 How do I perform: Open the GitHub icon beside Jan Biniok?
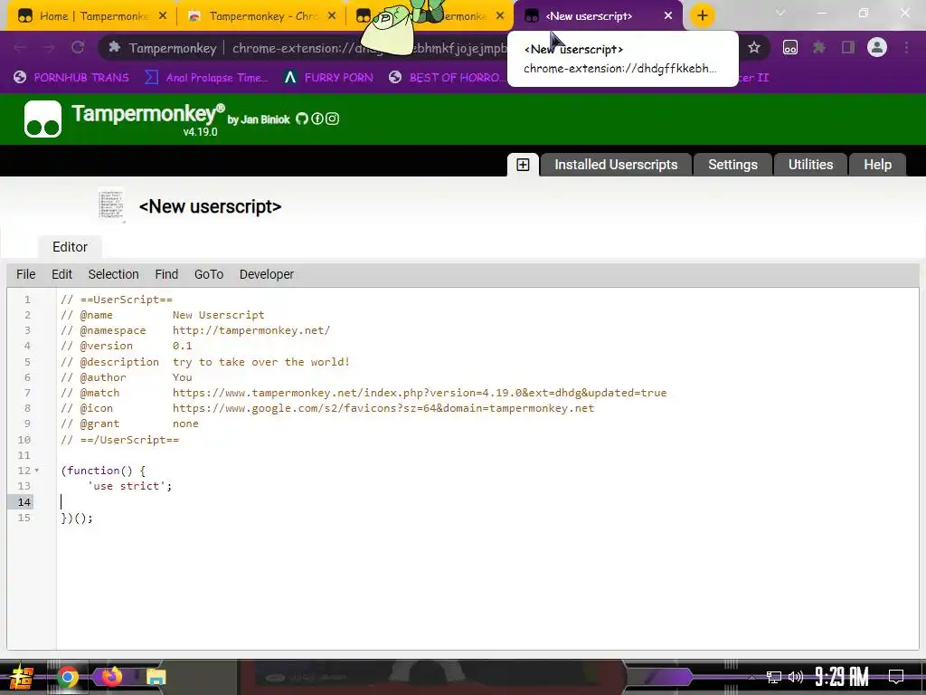click(x=302, y=119)
